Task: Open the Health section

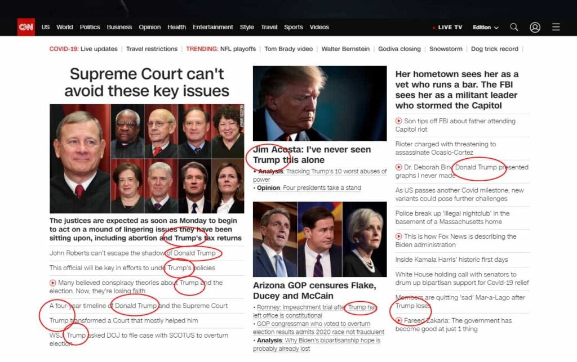Action: point(176,27)
